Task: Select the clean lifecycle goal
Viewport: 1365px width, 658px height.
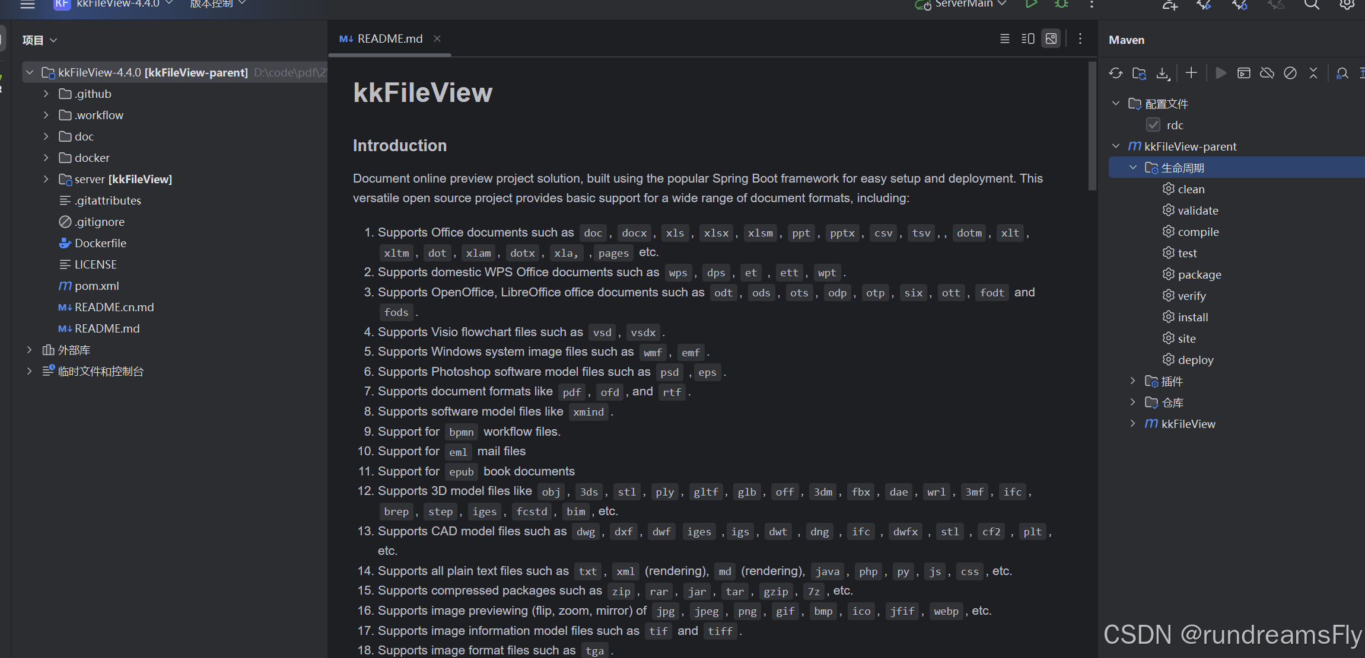Action: [x=1183, y=189]
